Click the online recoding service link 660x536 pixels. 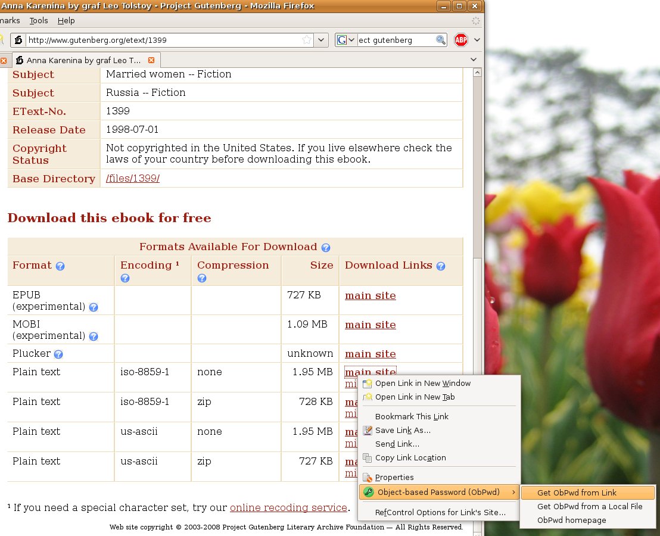(288, 507)
